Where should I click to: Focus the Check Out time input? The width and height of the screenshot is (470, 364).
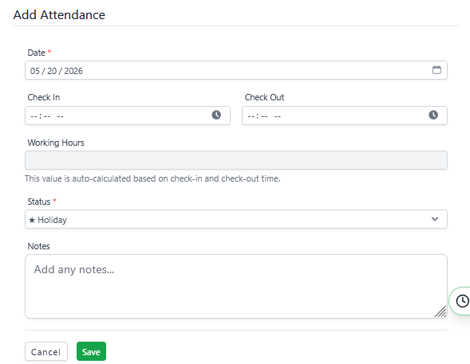[x=345, y=115]
